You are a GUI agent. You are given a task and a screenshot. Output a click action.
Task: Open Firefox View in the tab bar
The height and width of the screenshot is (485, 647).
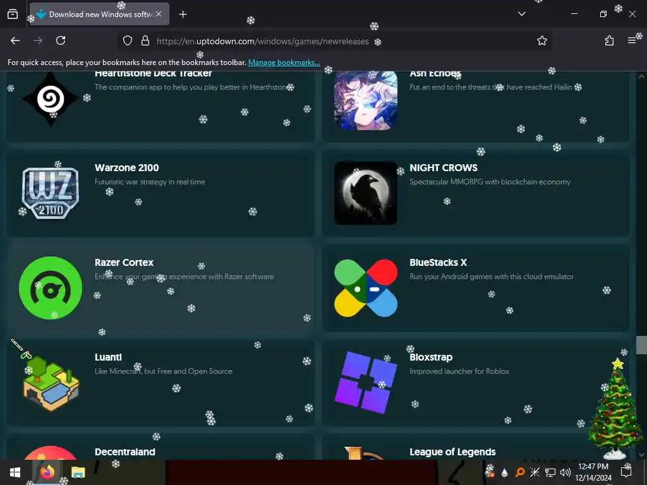point(13,14)
